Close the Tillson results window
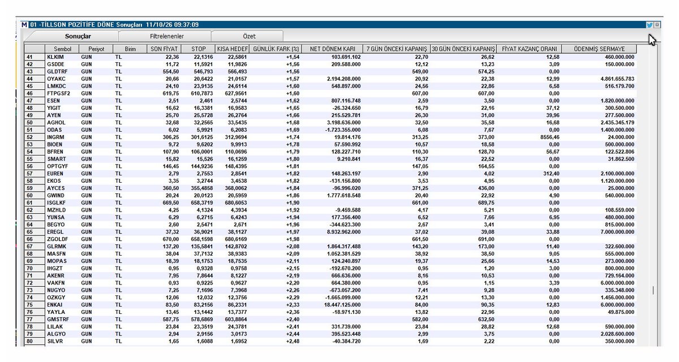This screenshot has width=679, height=362. [x=657, y=25]
